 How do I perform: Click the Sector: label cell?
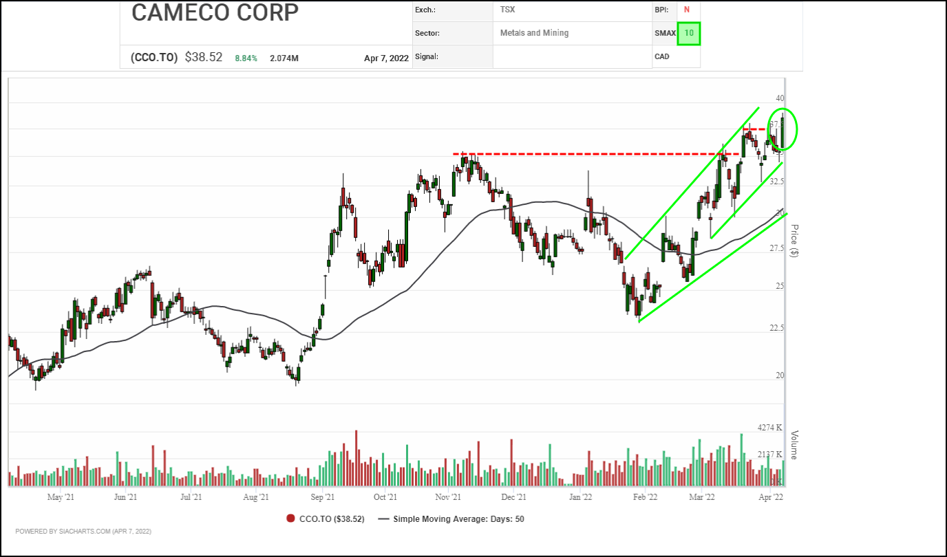[452, 33]
